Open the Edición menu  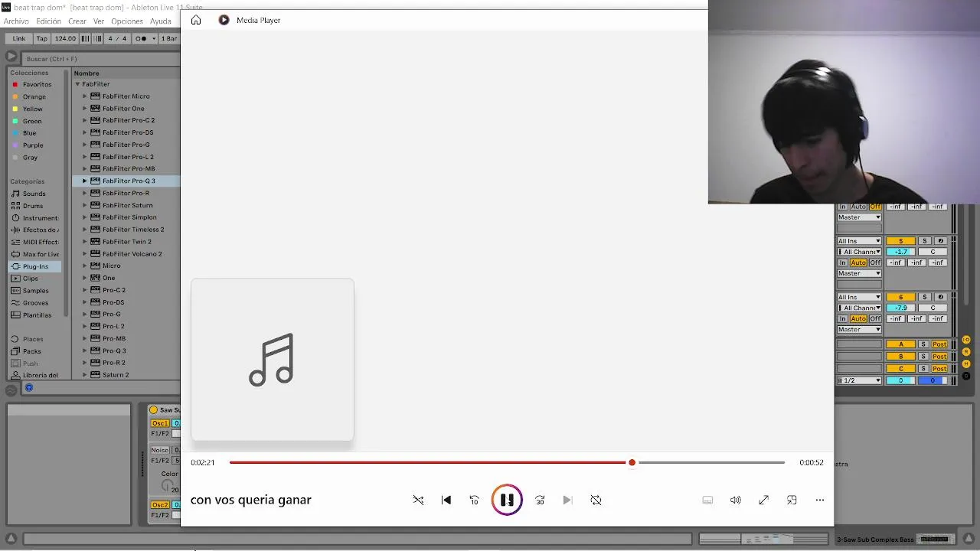pos(48,21)
